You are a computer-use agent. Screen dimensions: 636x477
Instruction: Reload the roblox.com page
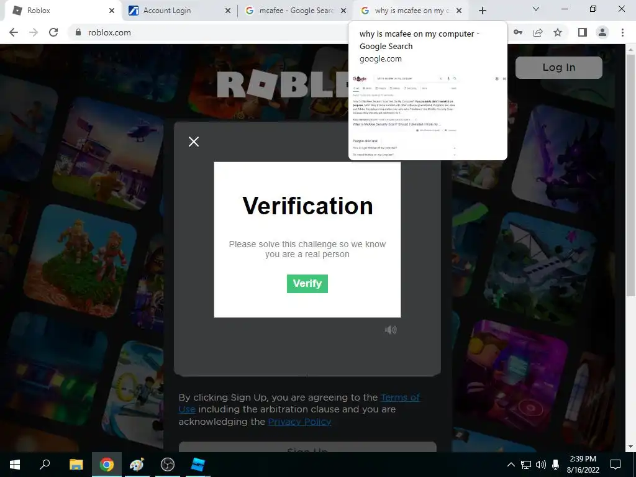pos(53,32)
